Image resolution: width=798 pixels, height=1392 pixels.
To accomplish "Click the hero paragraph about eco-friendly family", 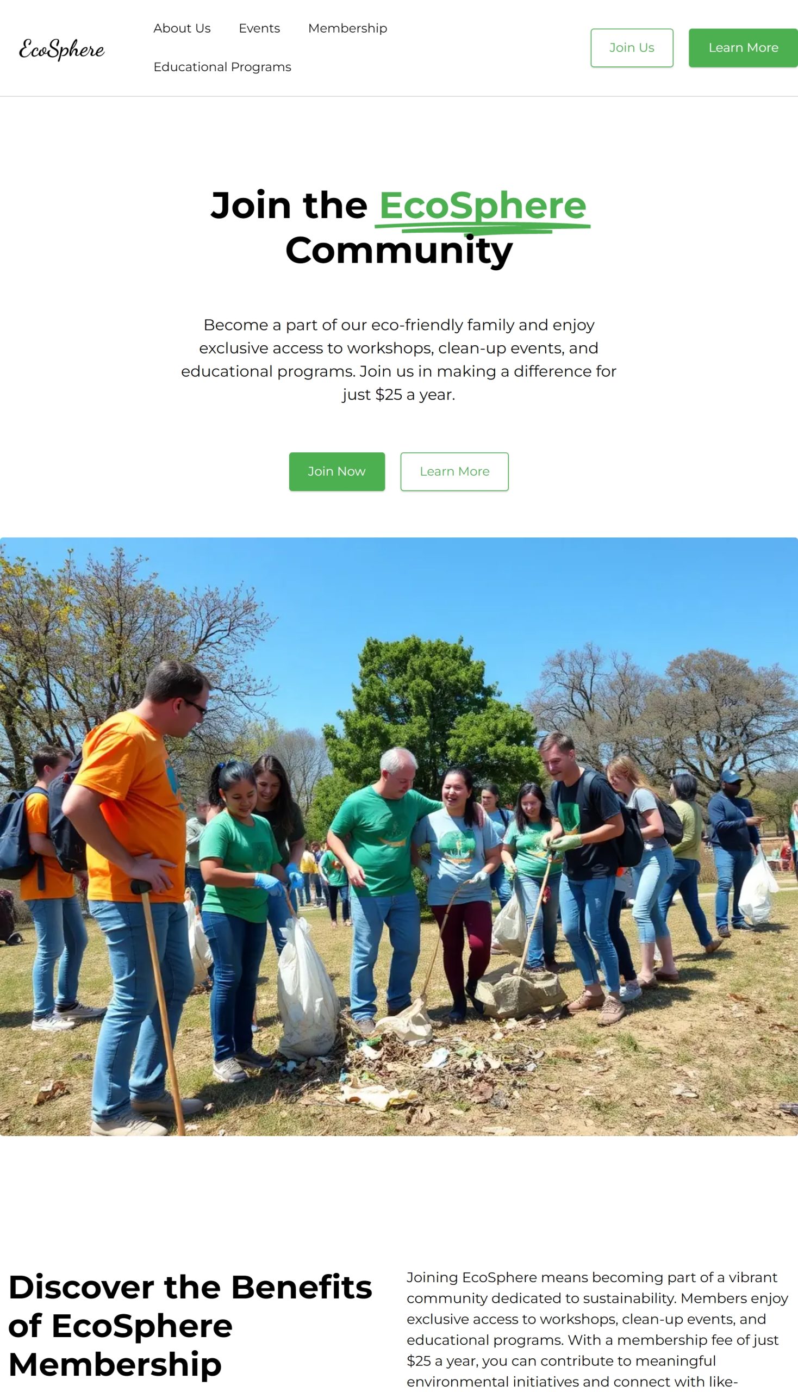I will [399, 359].
